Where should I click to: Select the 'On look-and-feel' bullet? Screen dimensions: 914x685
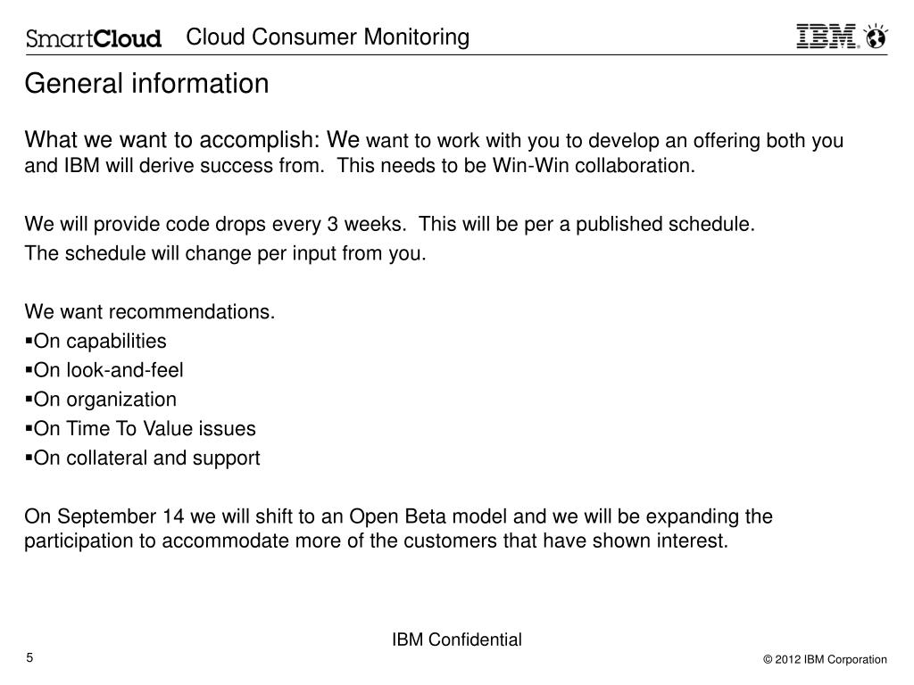pyautogui.click(x=104, y=370)
